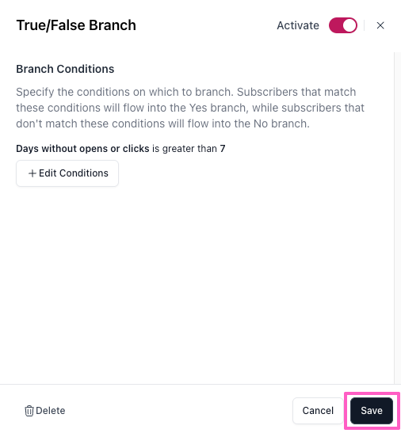Click the plus icon beside Edit Conditions
This screenshot has height=433, width=401.
pyautogui.click(x=32, y=173)
